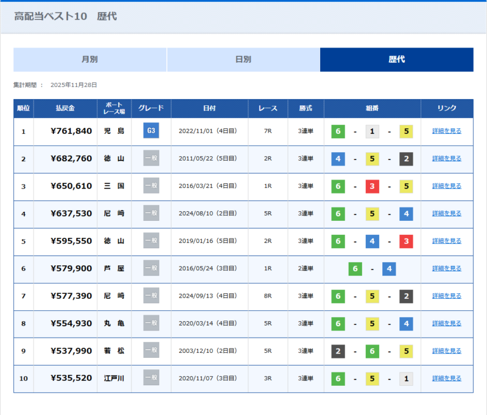This screenshot has width=487, height=415.
Task: Click the green 6 boat badge in rank 1 row
Action: 338,131
